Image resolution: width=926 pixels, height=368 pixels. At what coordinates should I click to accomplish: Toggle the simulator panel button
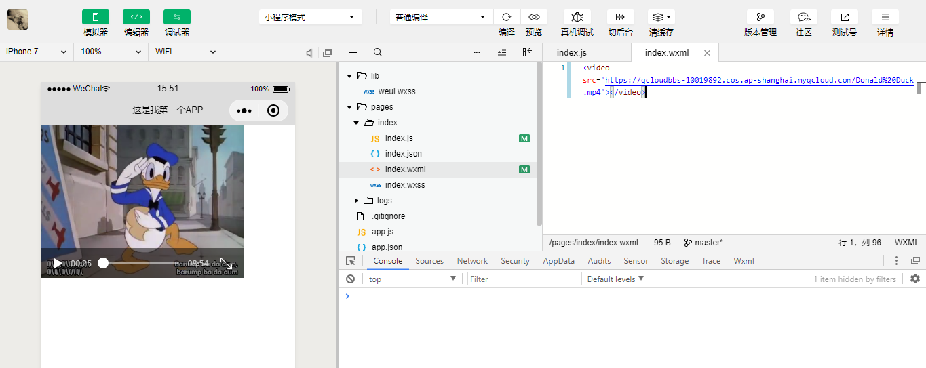[96, 17]
